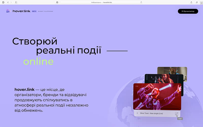Click the hover.link logo icon
This screenshot has height=127, width=203.
pyautogui.click(x=8, y=11)
